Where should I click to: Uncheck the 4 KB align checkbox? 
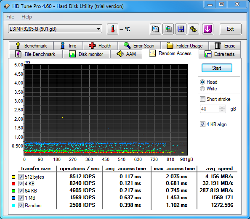pyautogui.click(x=202, y=124)
